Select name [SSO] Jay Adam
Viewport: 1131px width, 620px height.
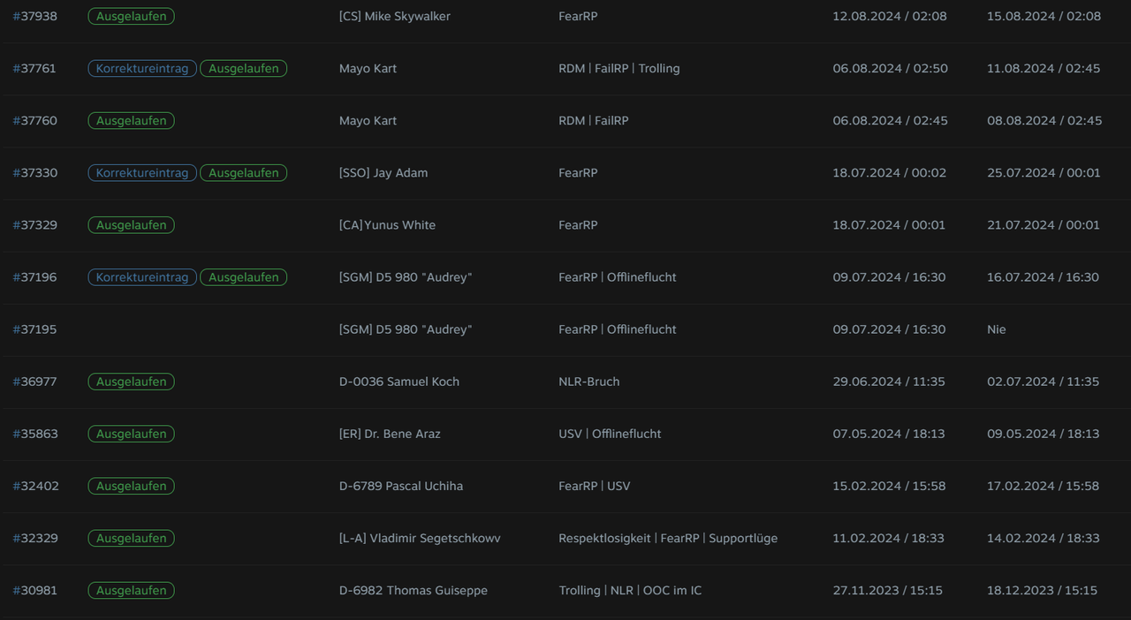coord(383,172)
